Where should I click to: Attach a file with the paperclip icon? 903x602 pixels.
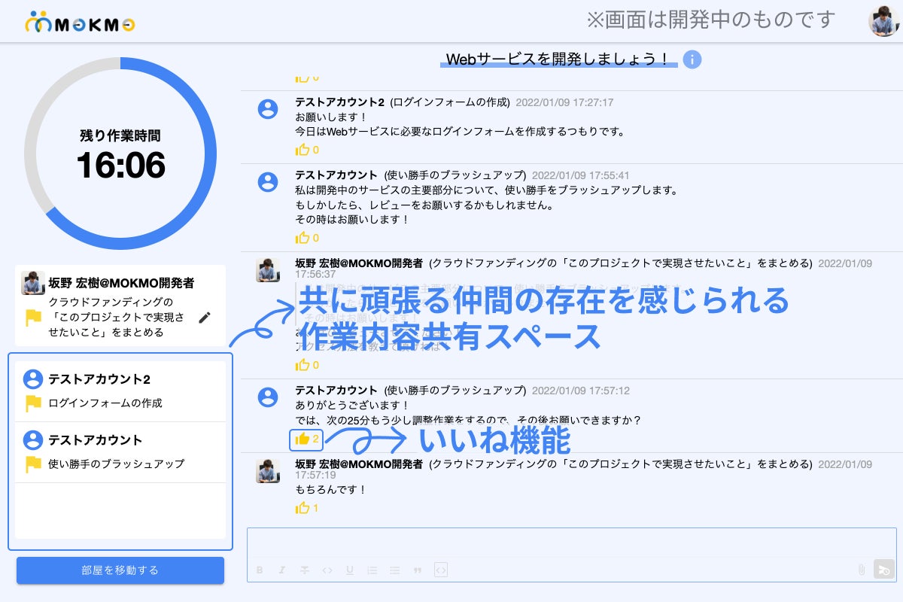pyautogui.click(x=861, y=570)
